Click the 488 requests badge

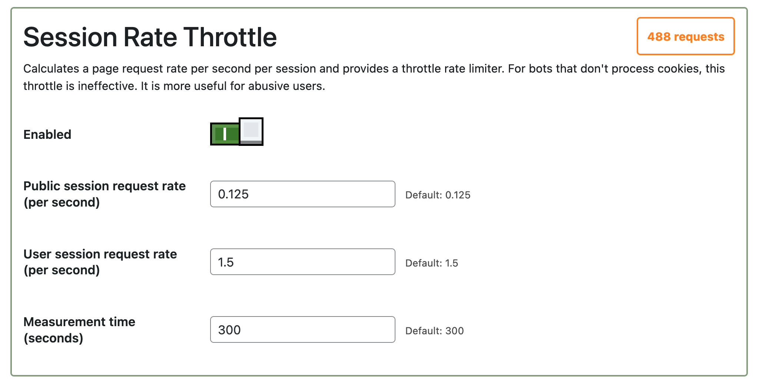coord(685,36)
